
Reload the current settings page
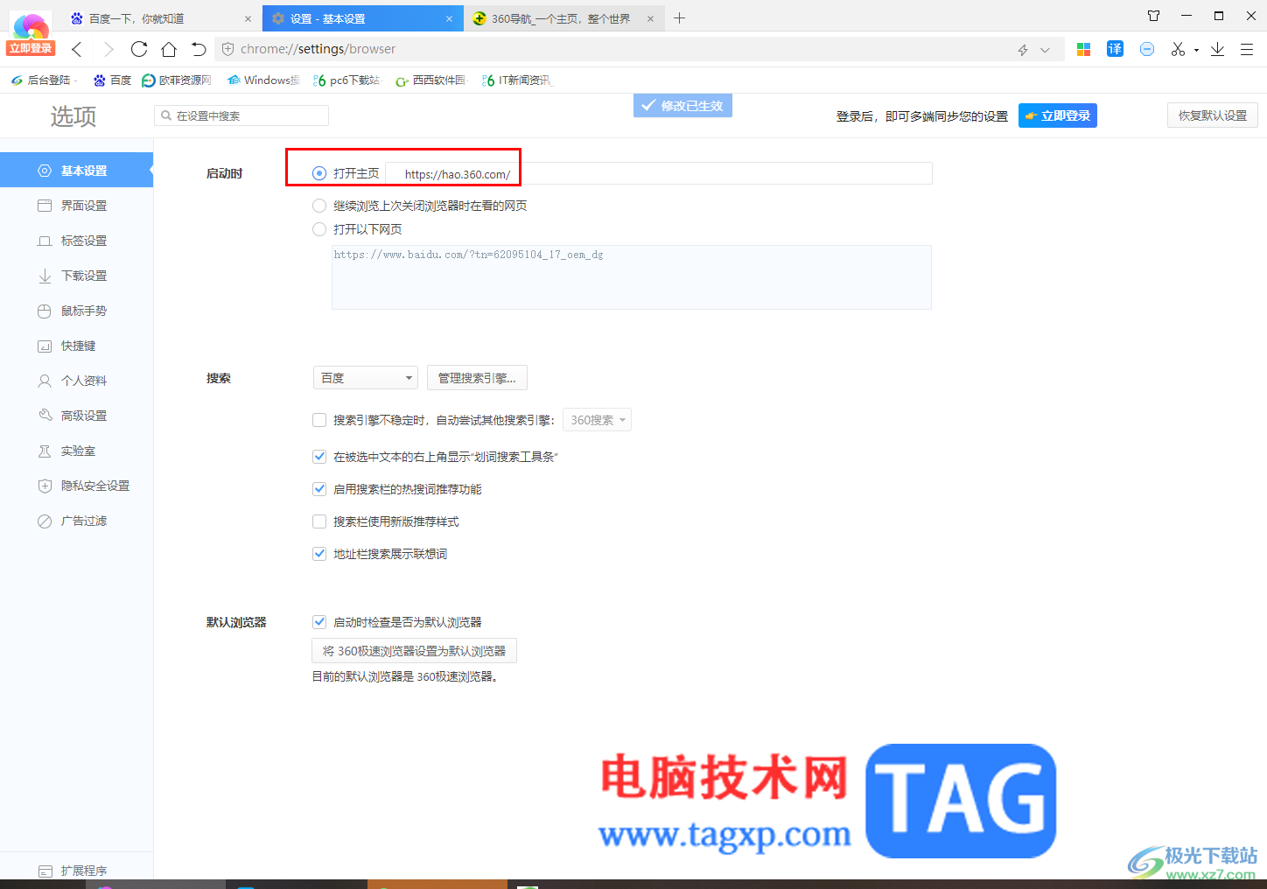tap(139, 49)
